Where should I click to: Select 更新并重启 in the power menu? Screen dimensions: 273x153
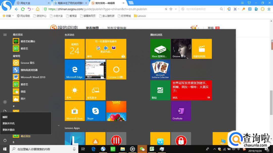point(26,130)
